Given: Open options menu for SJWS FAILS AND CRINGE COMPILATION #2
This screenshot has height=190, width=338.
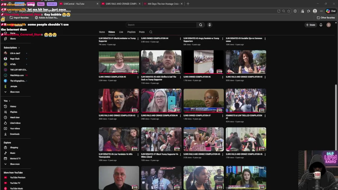Looking at the screenshot, I should click(265, 77).
